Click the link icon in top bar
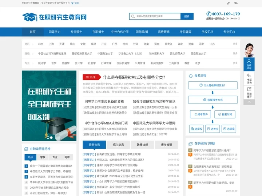 tap(229, 3)
